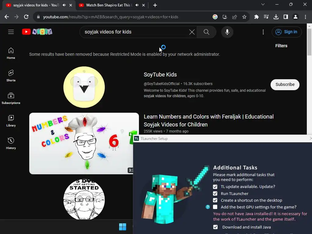312x234 pixels.
Task: Open YouTube settings three-dot icon
Action: 263,32
